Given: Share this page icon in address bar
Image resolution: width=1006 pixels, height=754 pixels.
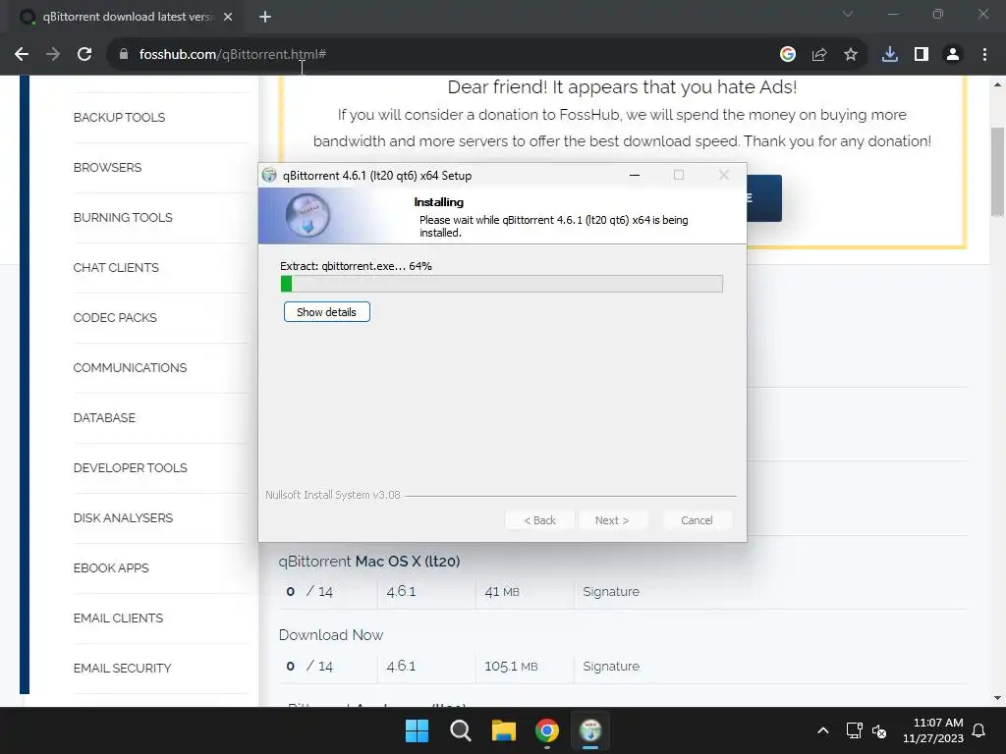Looking at the screenshot, I should [x=819, y=55].
